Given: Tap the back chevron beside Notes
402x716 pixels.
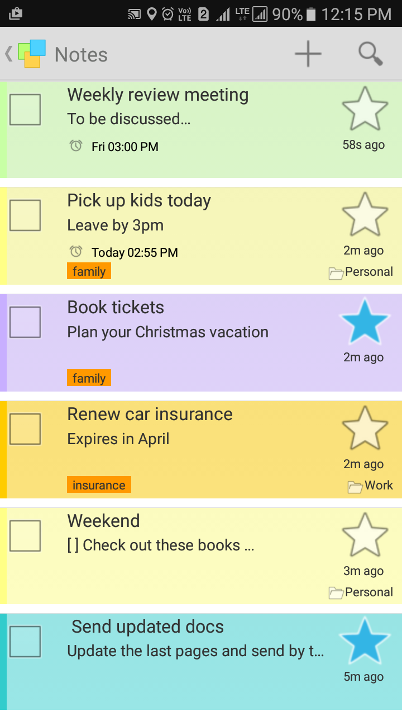Looking at the screenshot, I should tap(8, 54).
